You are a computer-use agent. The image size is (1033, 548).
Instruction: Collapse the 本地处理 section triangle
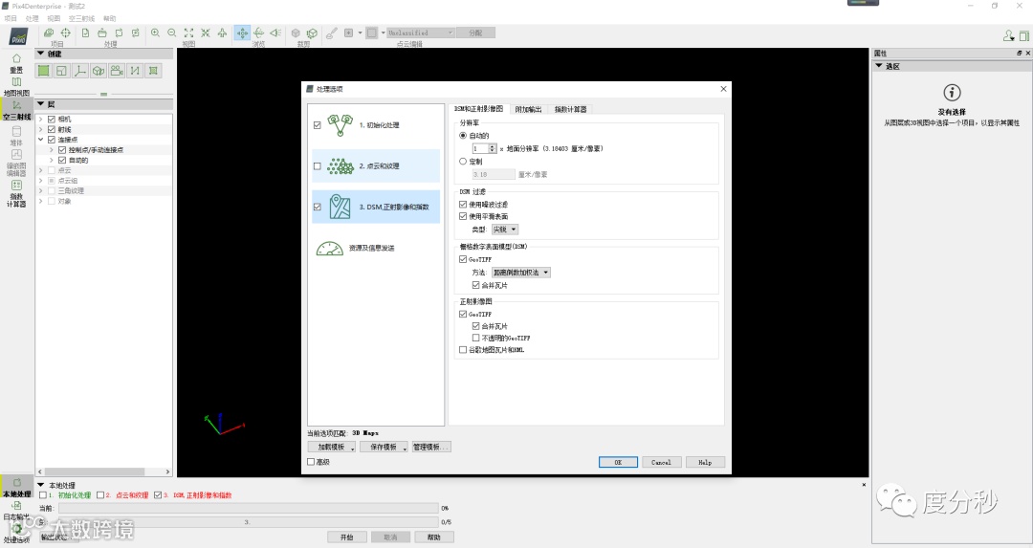41,485
